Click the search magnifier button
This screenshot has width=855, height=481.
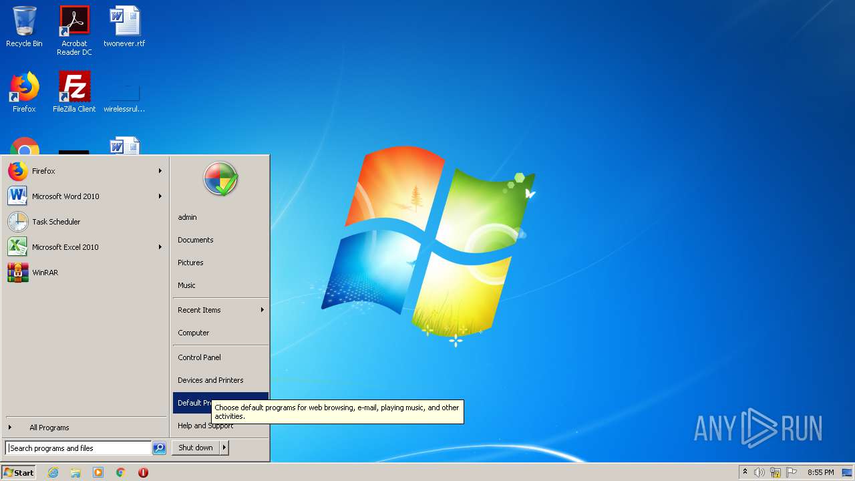159,448
